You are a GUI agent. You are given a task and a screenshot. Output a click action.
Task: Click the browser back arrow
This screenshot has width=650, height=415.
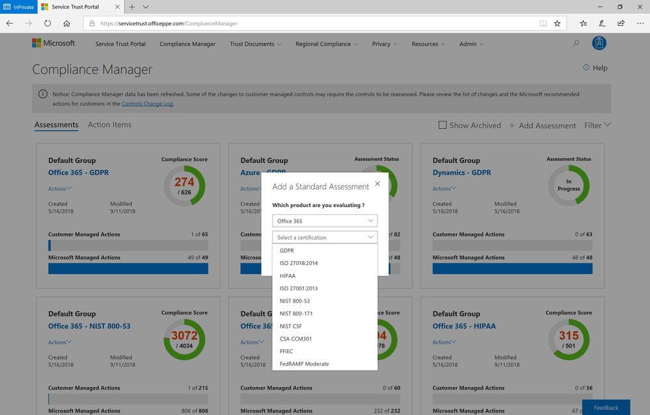(10, 23)
